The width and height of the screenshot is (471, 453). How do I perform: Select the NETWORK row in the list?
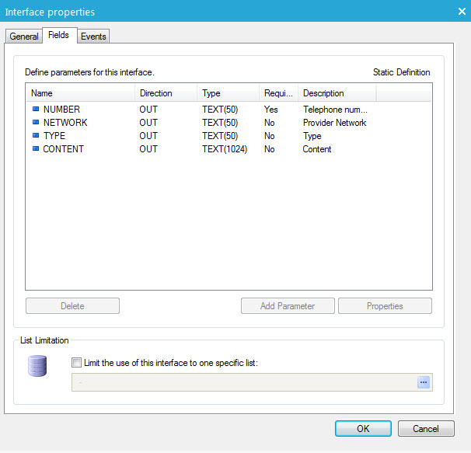click(x=65, y=123)
